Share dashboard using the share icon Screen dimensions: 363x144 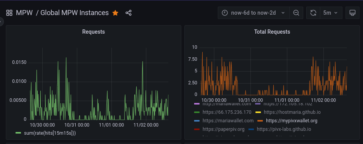pyautogui.click(x=129, y=13)
